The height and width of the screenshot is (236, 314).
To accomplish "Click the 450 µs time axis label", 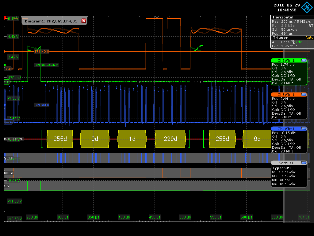I will click(x=155, y=217).
